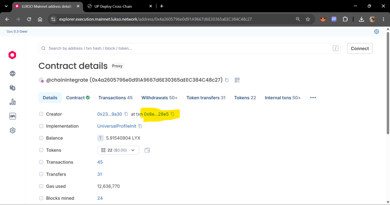The height and width of the screenshot is (205, 390).
Task: Open the Tokens coins icon in sidebar
Action: click(x=13, y=88)
